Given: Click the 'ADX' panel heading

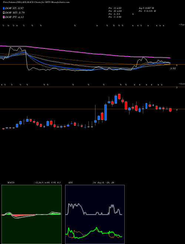Looking at the screenshot, I should (71, 183).
